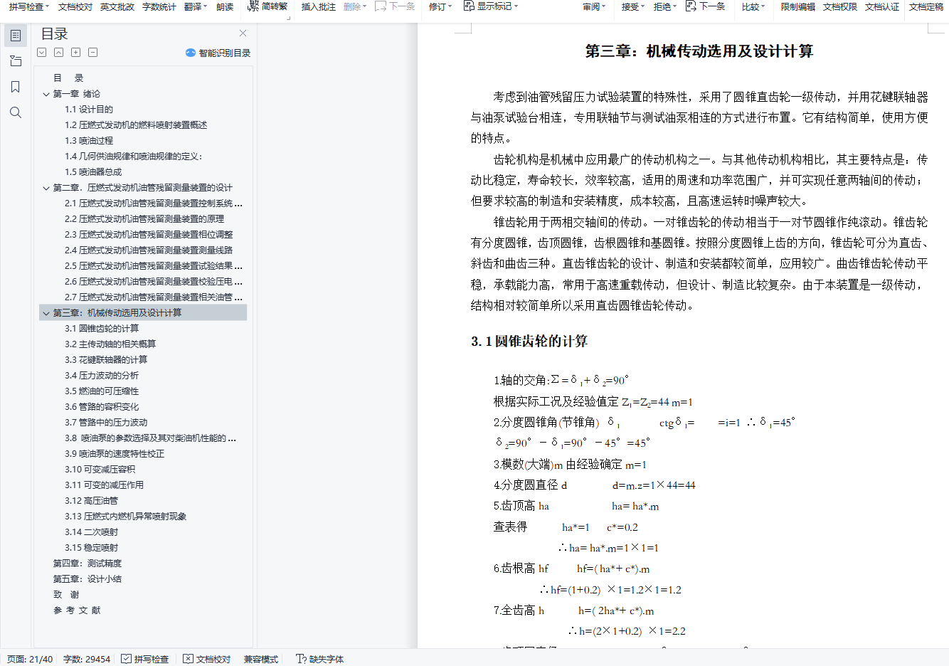Viewport: 949px width, 666px height.
Task: Click 文档校对 in the toolbar
Action: [x=75, y=6]
